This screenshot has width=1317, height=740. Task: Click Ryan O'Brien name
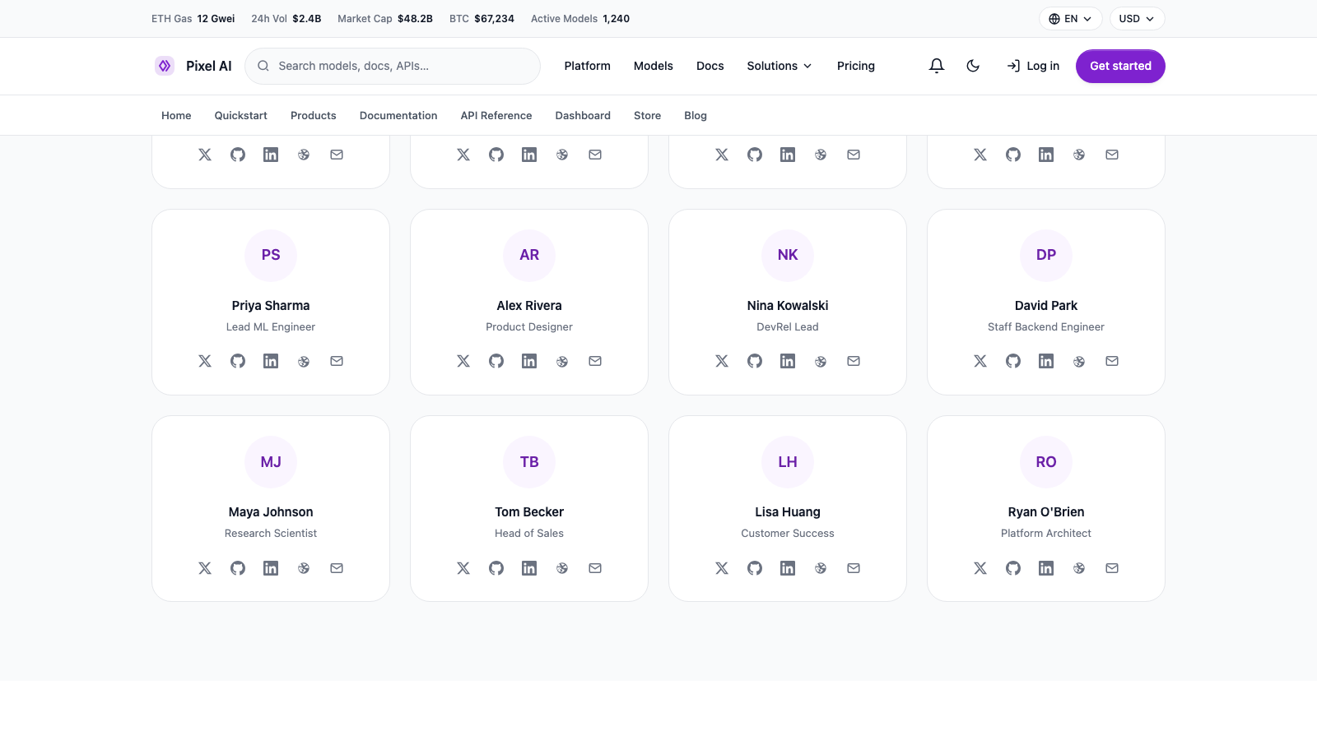(1046, 512)
